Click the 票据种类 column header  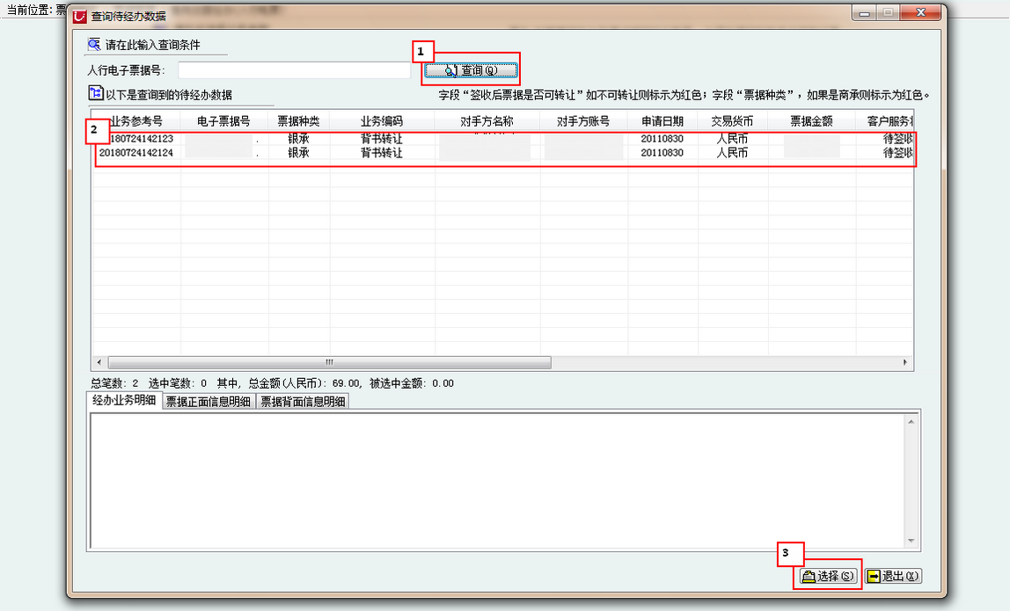(298, 121)
